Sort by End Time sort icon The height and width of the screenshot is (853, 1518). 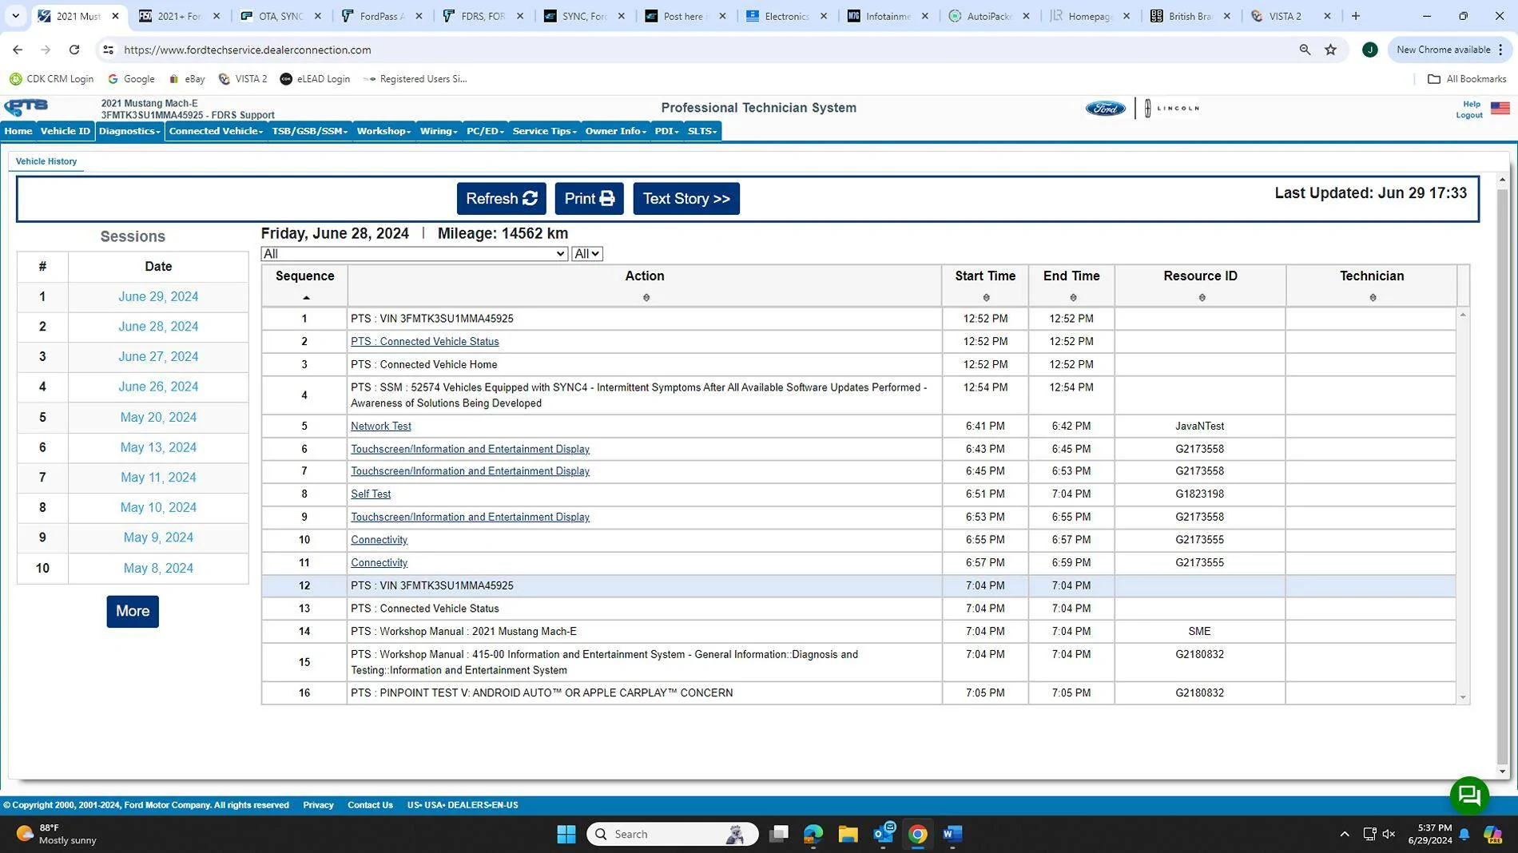tap(1072, 298)
